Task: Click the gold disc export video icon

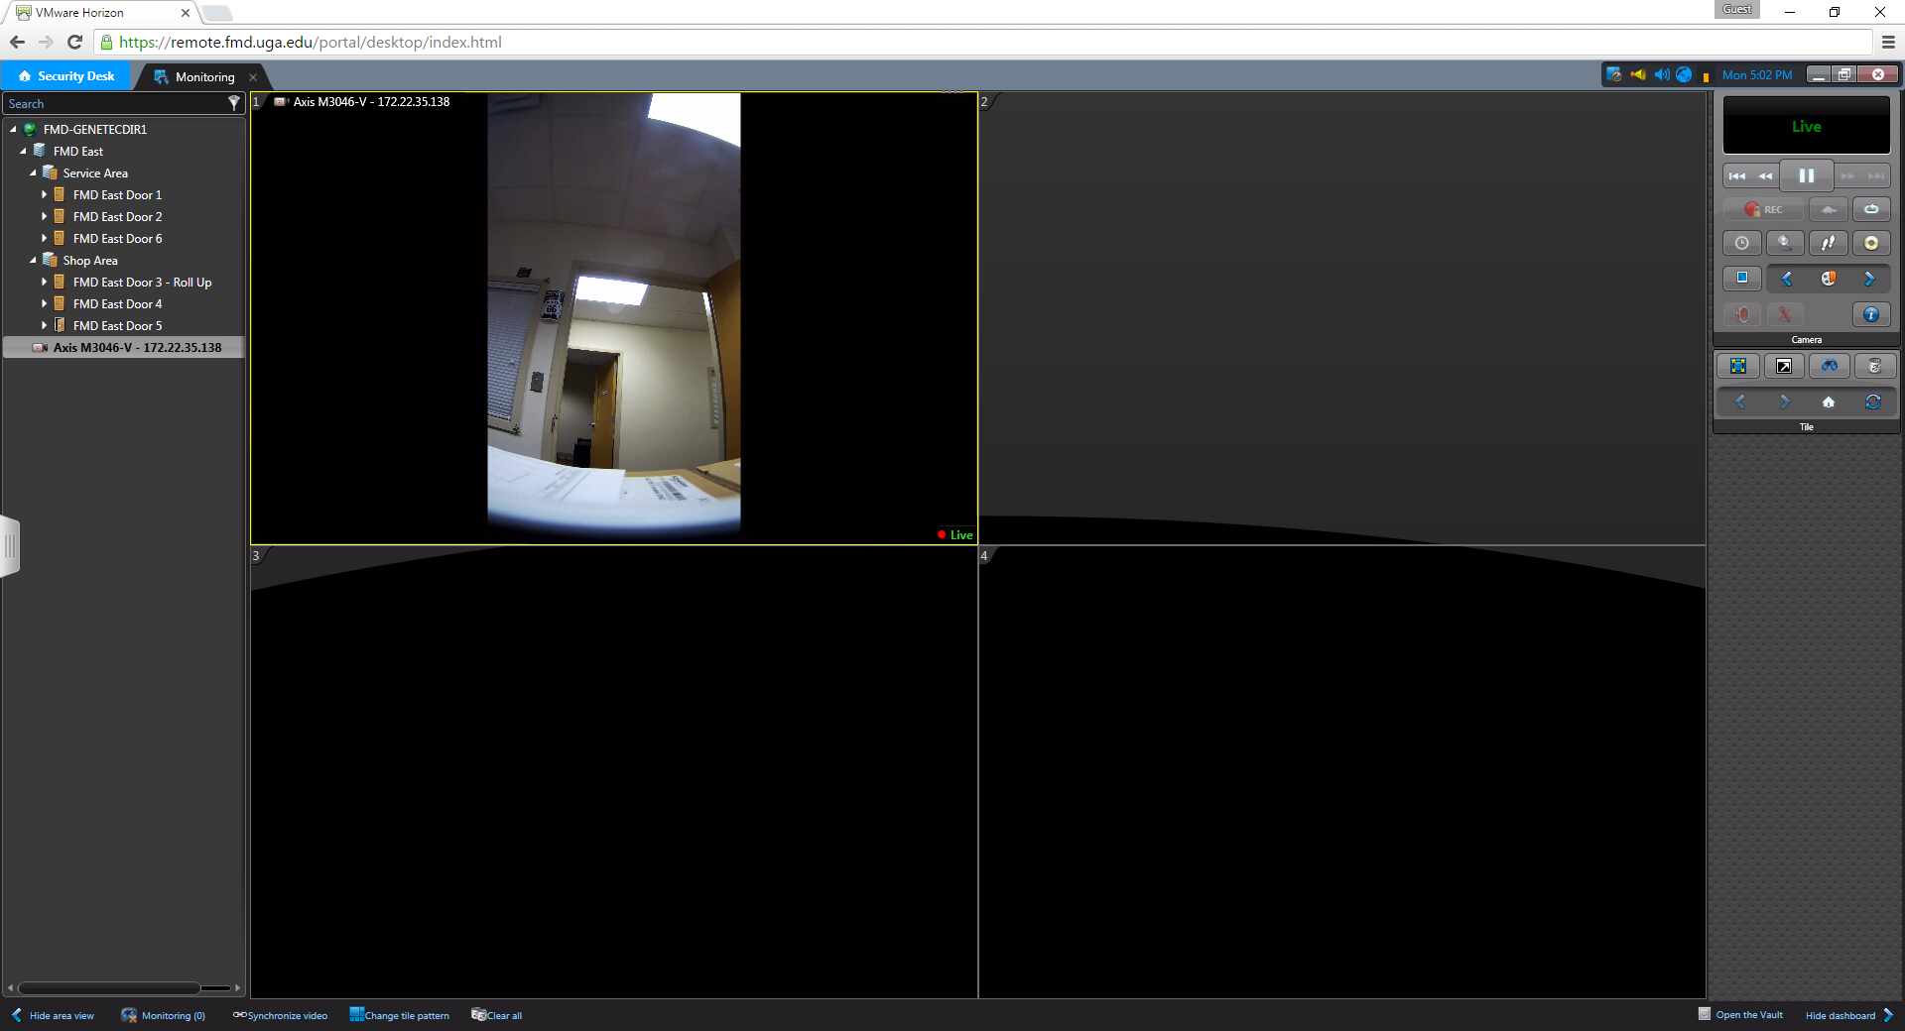Action: pos(1870,243)
